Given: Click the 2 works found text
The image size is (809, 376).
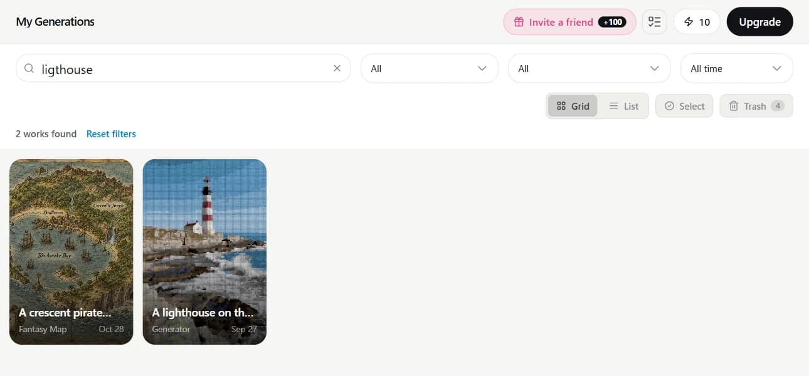Looking at the screenshot, I should [x=46, y=133].
